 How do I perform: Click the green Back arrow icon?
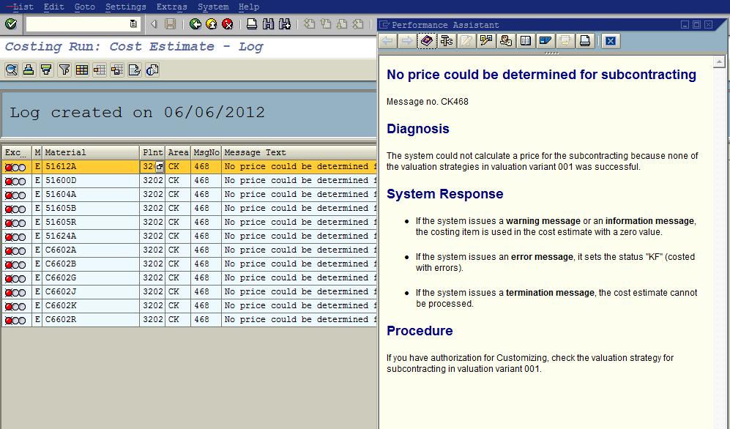tap(195, 23)
